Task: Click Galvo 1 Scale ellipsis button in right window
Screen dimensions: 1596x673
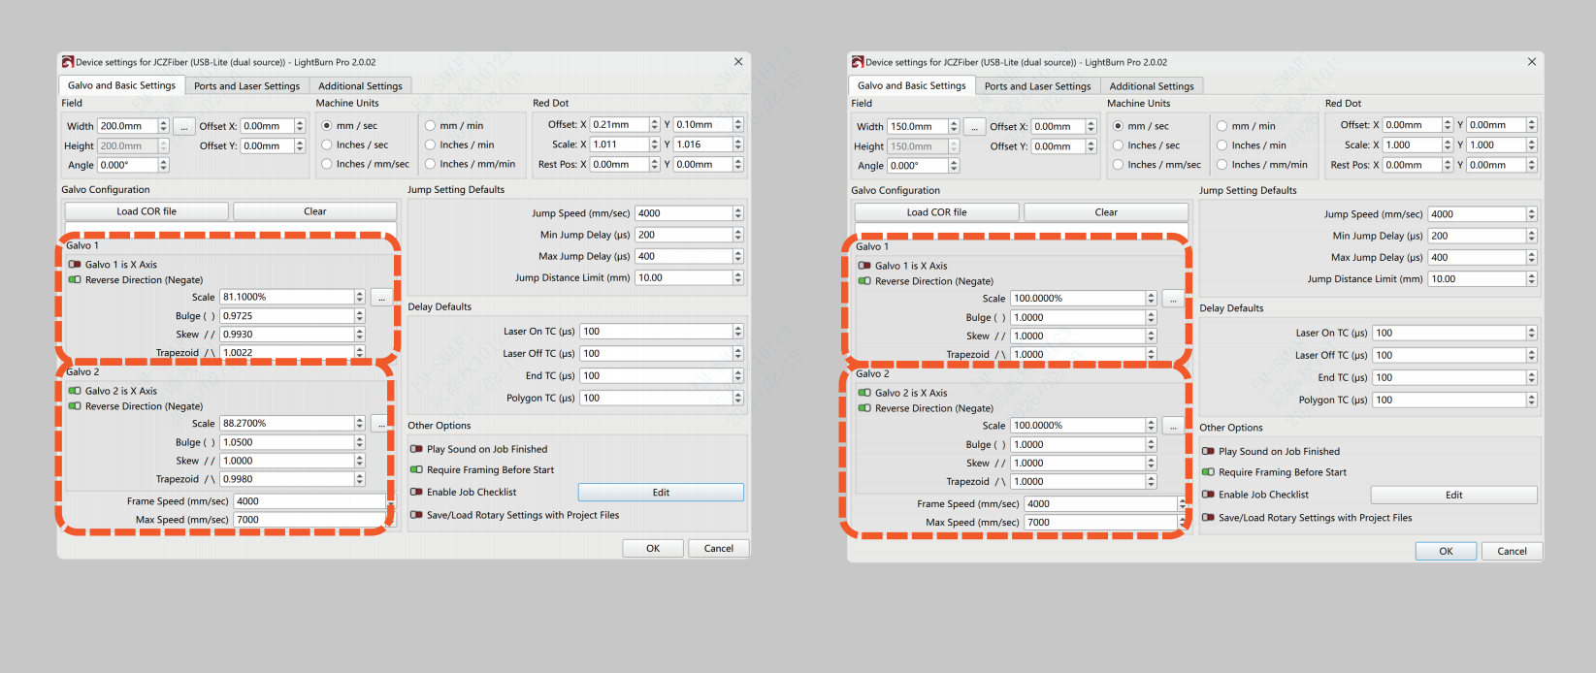Action: click(x=1173, y=299)
